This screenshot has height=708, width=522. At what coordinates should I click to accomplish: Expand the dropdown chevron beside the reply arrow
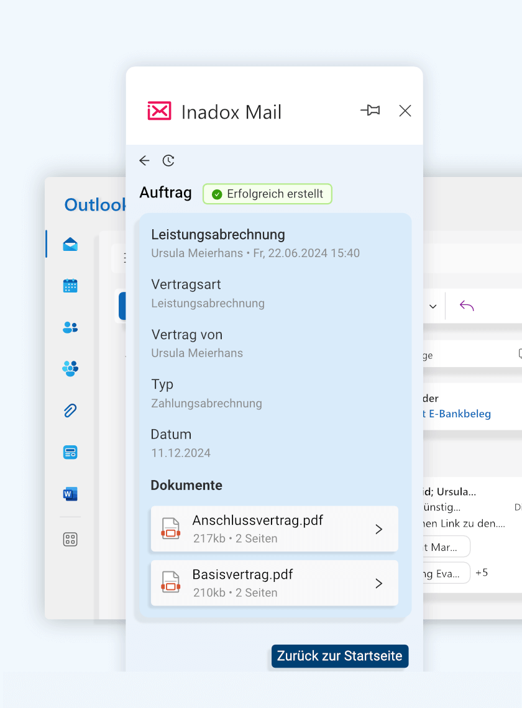tap(433, 307)
